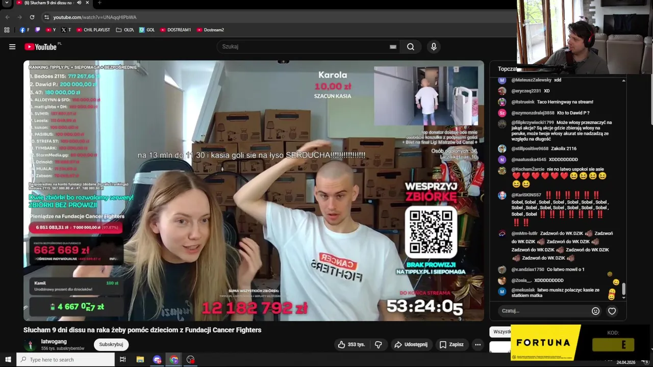Open the on-screen keyboard icon in search
This screenshot has width=653, height=367.
393,47
